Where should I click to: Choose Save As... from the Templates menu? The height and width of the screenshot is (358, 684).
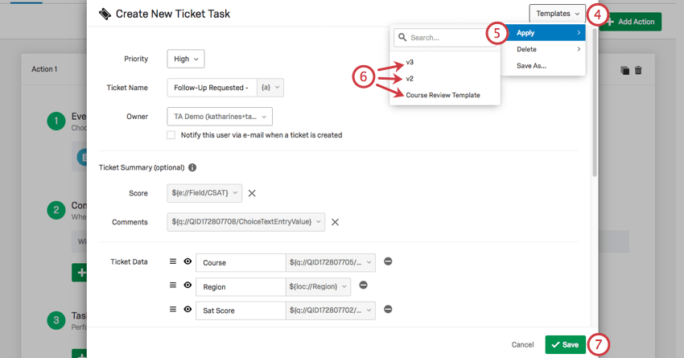point(531,65)
